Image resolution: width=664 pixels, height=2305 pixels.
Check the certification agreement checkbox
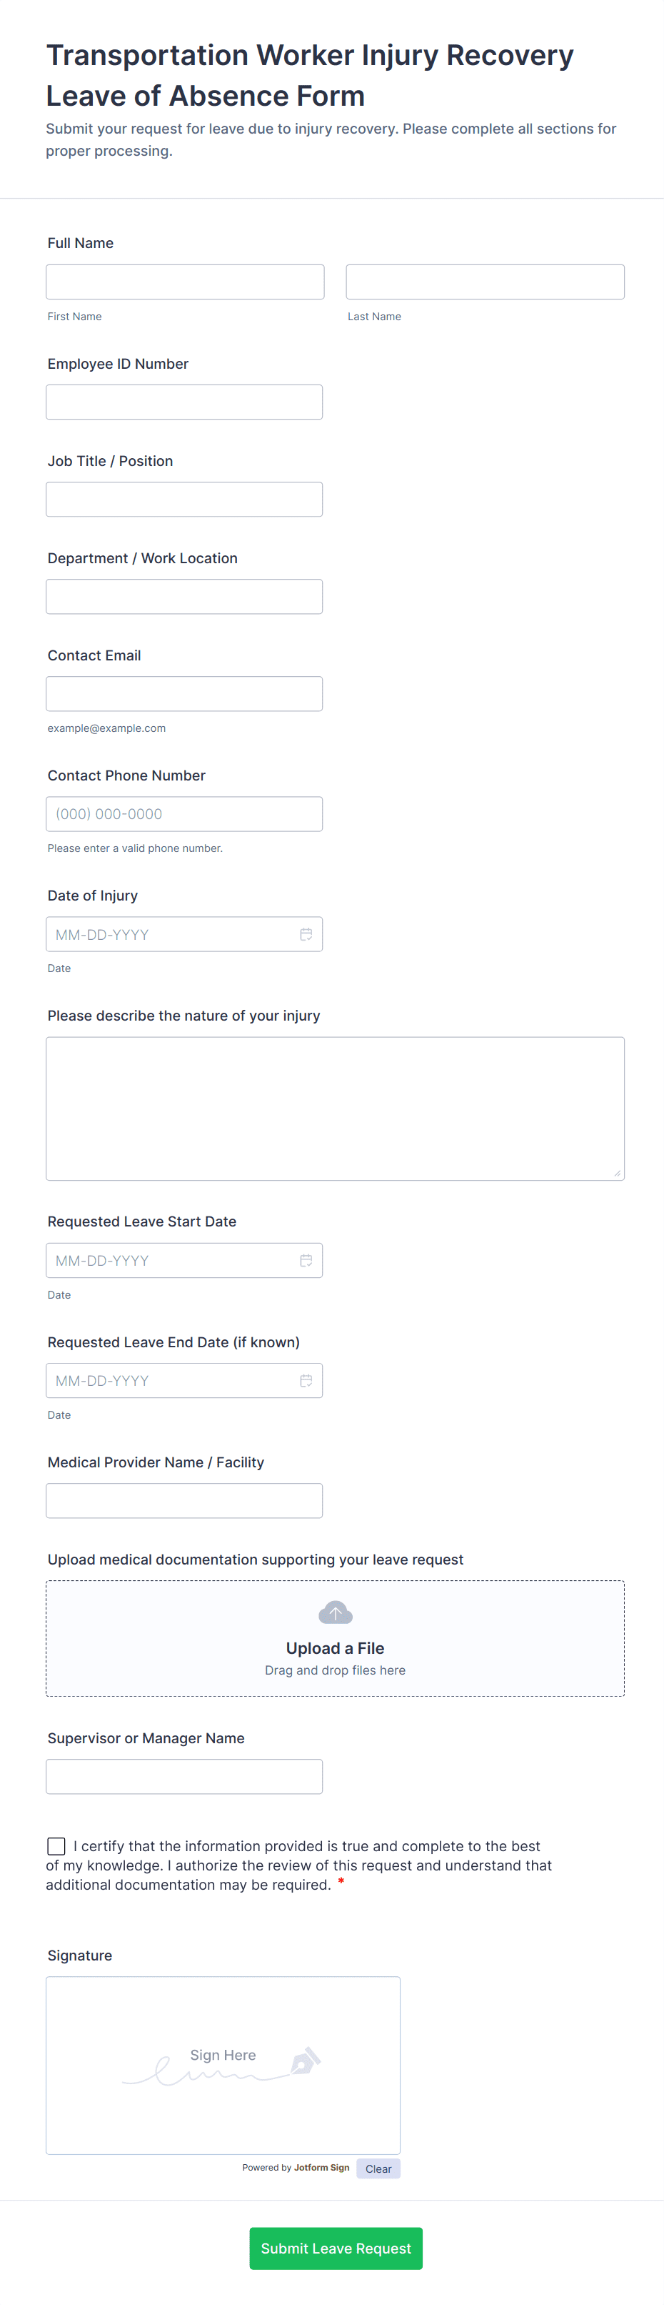pos(56,1845)
